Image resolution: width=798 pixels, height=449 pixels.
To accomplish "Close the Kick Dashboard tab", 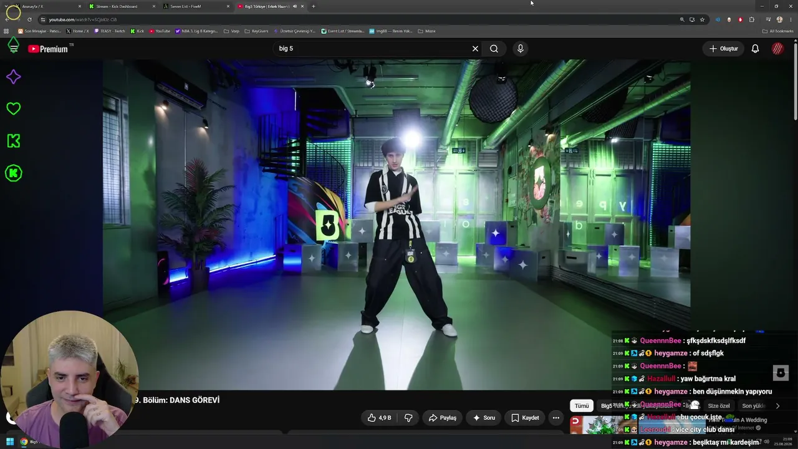I will point(154,6).
